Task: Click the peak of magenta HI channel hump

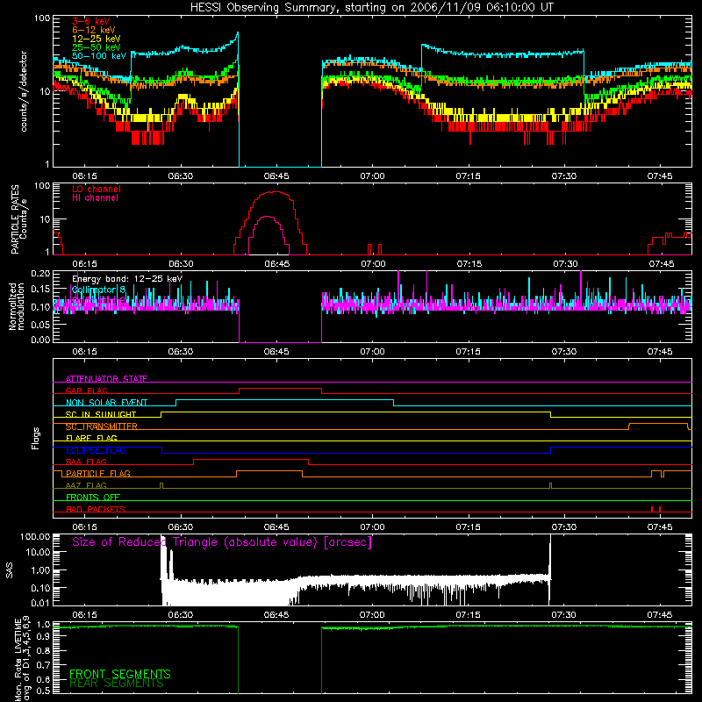Action: click(x=268, y=217)
